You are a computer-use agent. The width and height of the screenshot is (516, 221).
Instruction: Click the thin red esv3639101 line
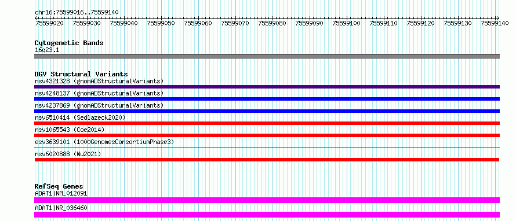coord(267,147)
